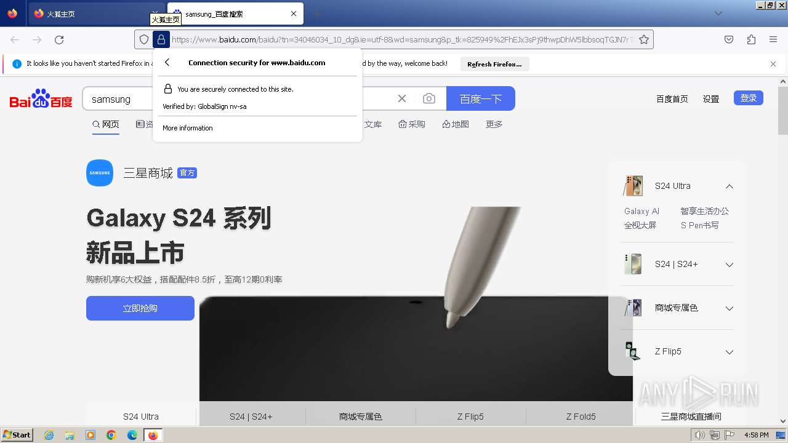This screenshot has width=788, height=443.
Task: Click the 立即抢购 button
Action: click(140, 308)
